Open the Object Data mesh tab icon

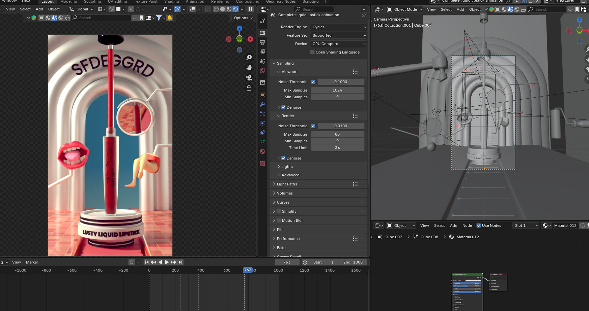[x=262, y=142]
